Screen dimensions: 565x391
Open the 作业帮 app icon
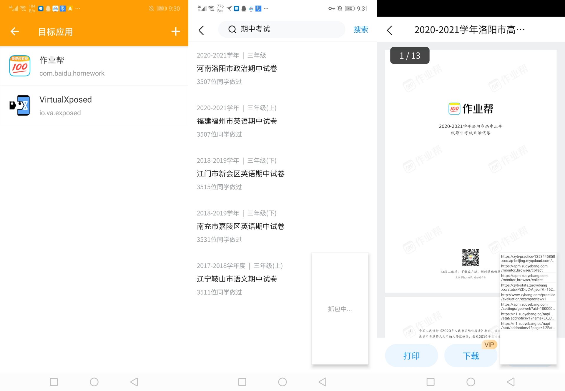[20, 66]
